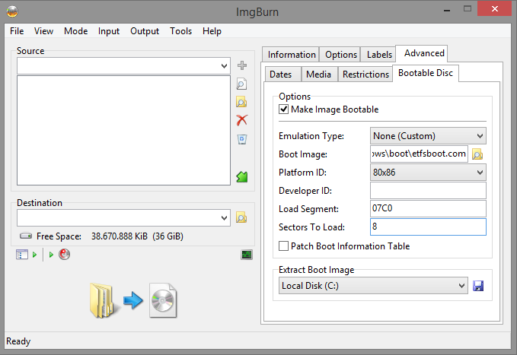The width and height of the screenshot is (517, 355).
Task: Click the Ready status bar text
Action: (18, 341)
